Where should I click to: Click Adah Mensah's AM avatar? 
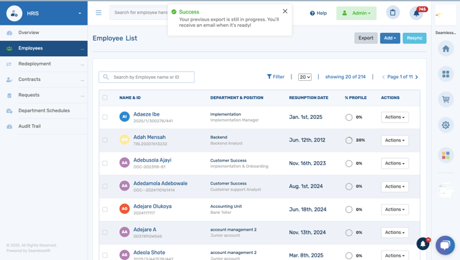pos(124,140)
